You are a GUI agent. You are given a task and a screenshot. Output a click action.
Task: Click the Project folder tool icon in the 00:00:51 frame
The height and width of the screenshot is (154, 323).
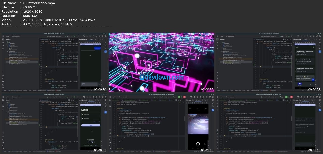pyautogui.click(x=3, y=100)
